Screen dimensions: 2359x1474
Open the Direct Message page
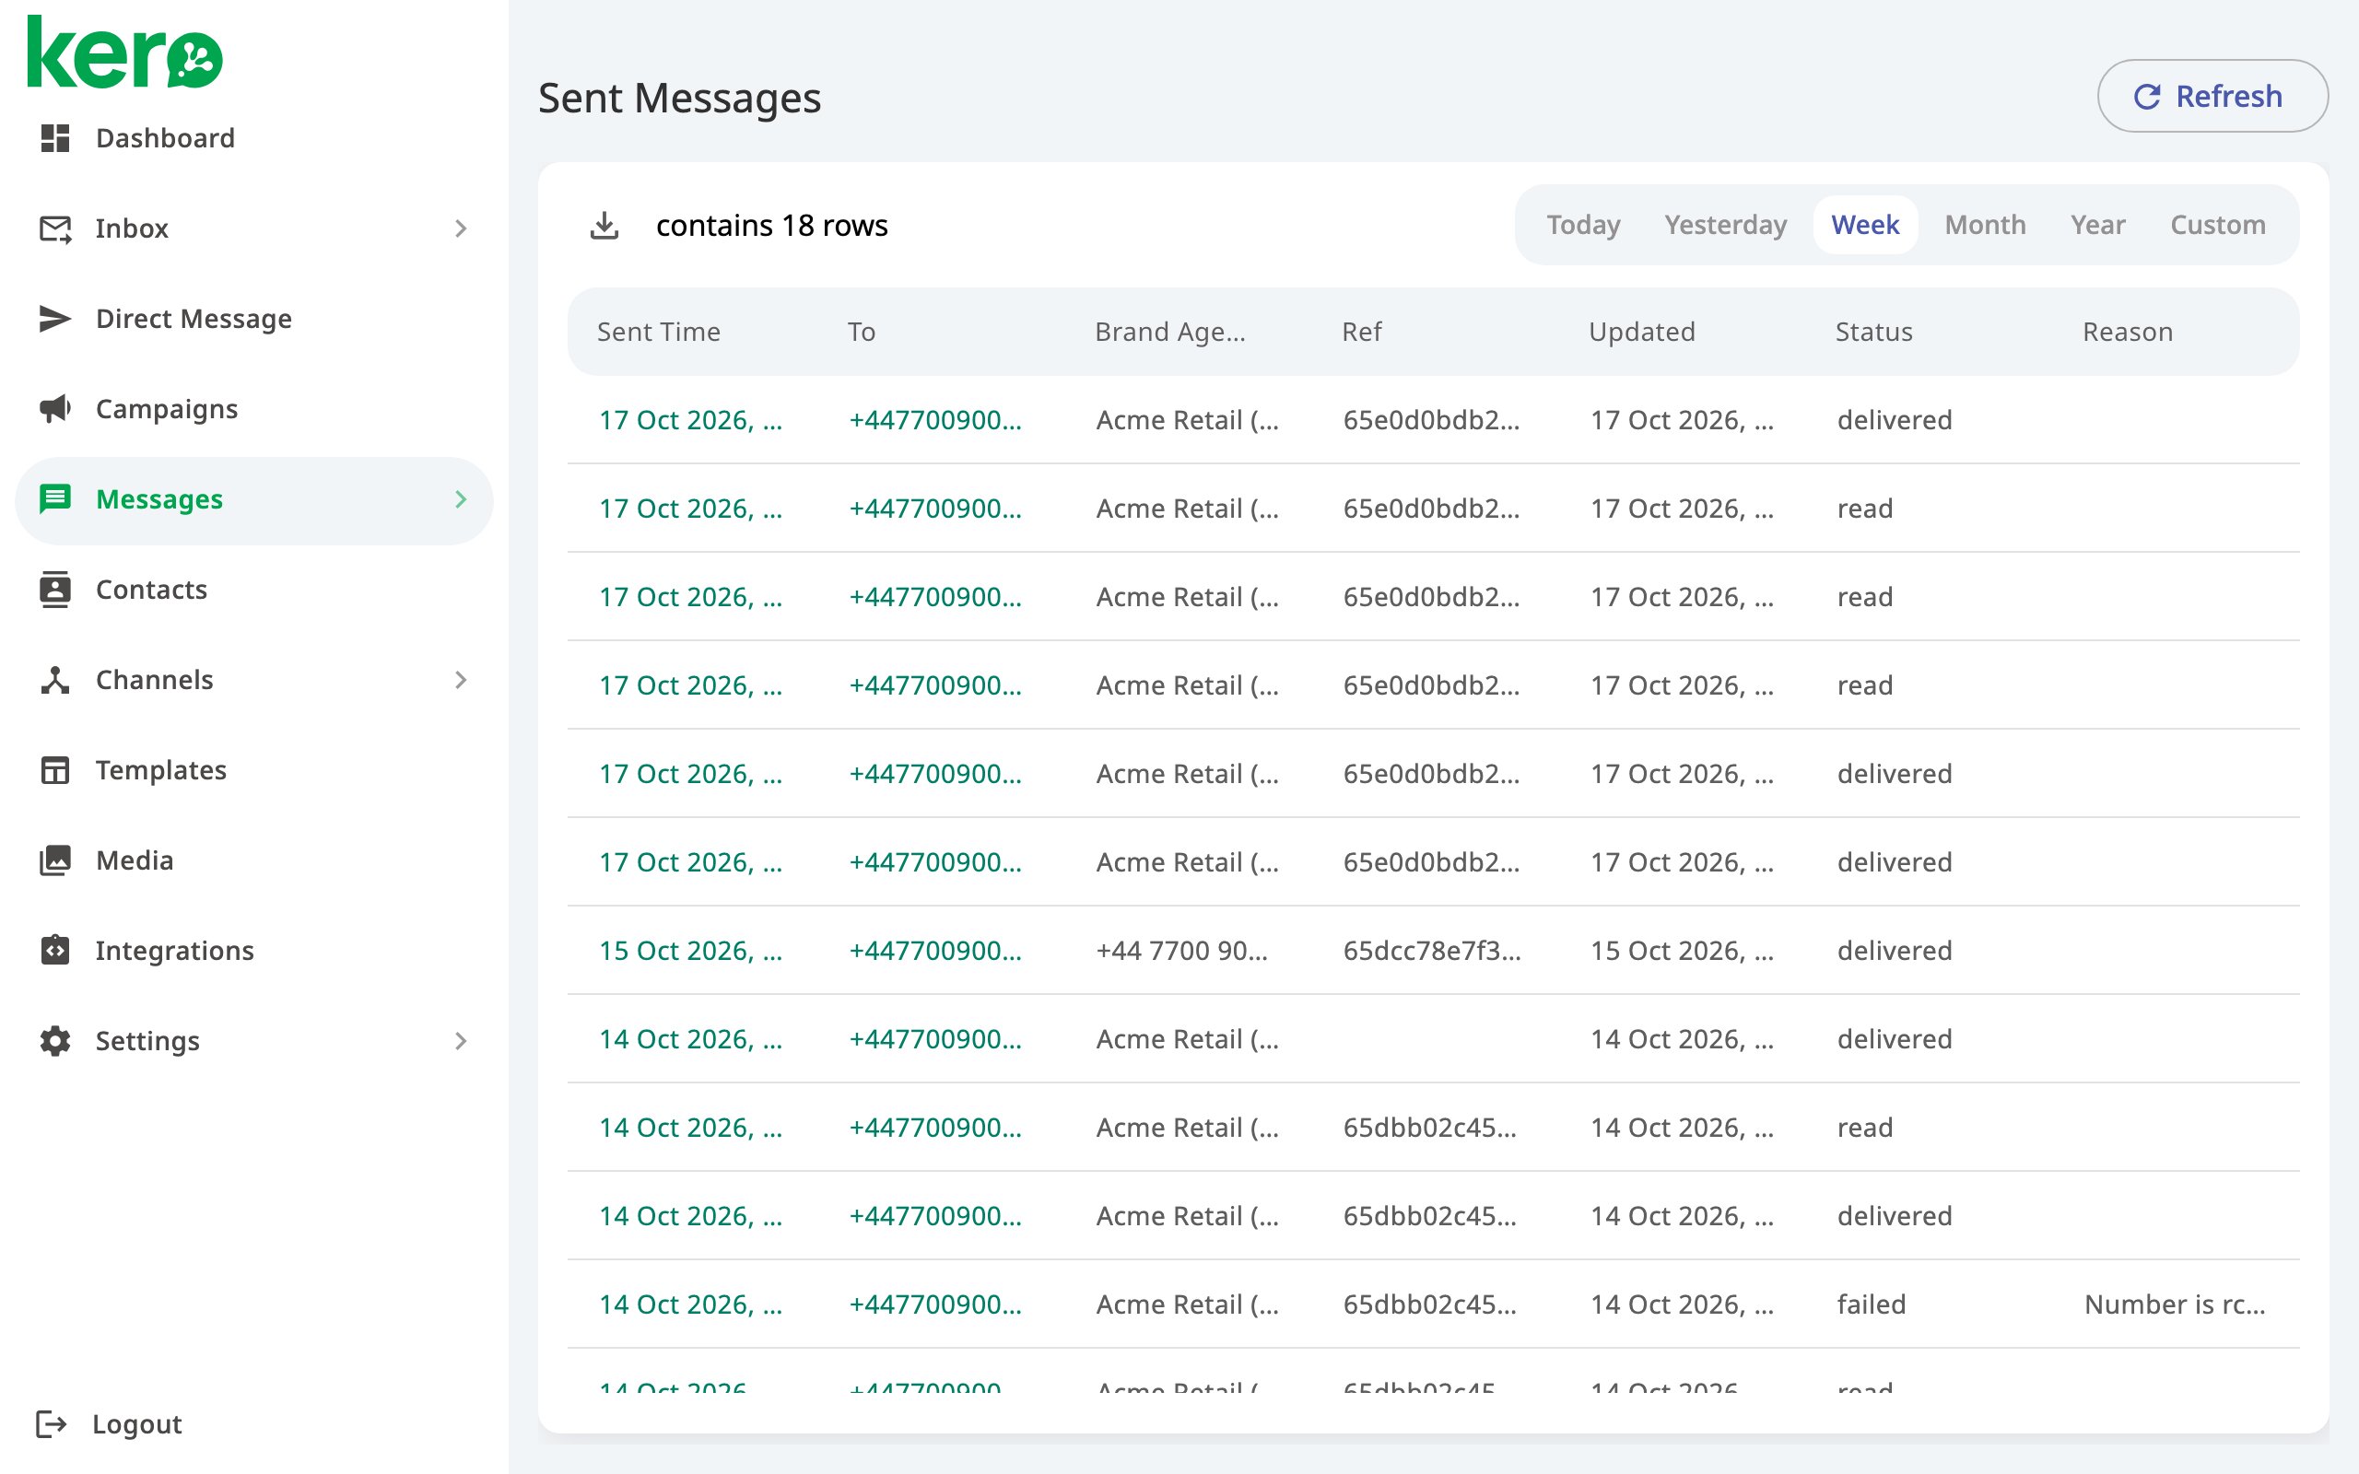(x=194, y=319)
